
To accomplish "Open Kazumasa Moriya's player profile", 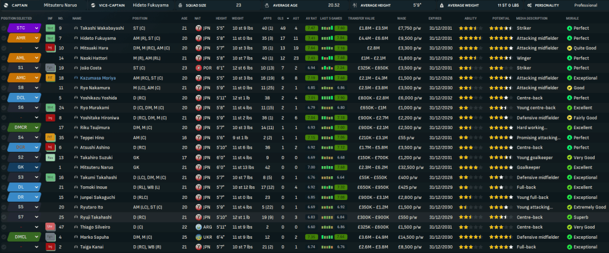I will [94, 77].
